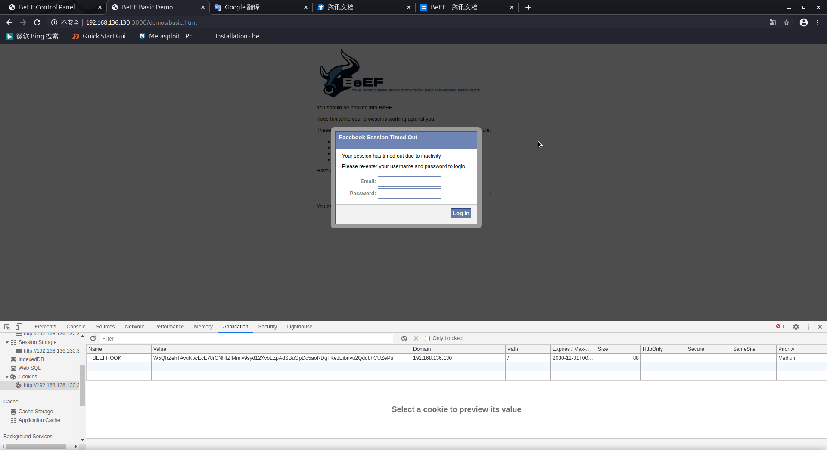This screenshot has width=827, height=450.
Task: Toggle the device toolbar icon
Action: [x=19, y=327]
